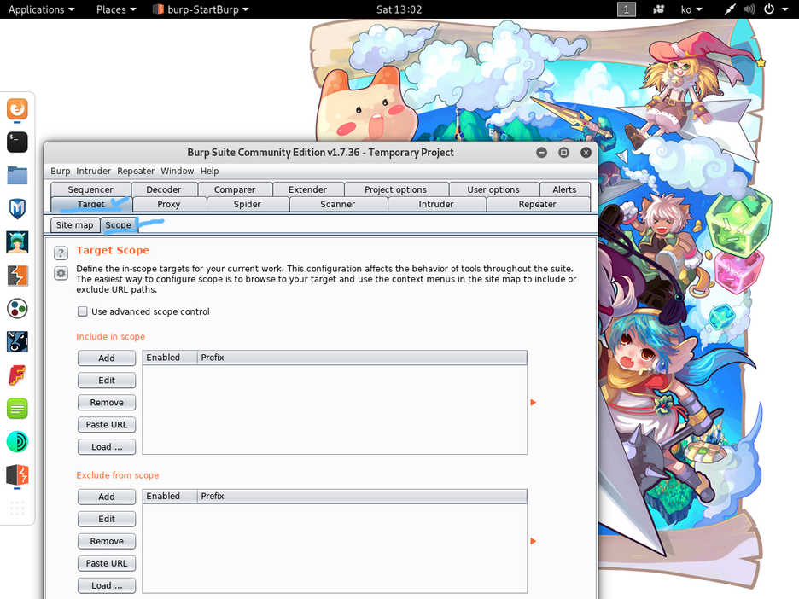Click the Sat 13:02 clock in top bar

point(399,9)
